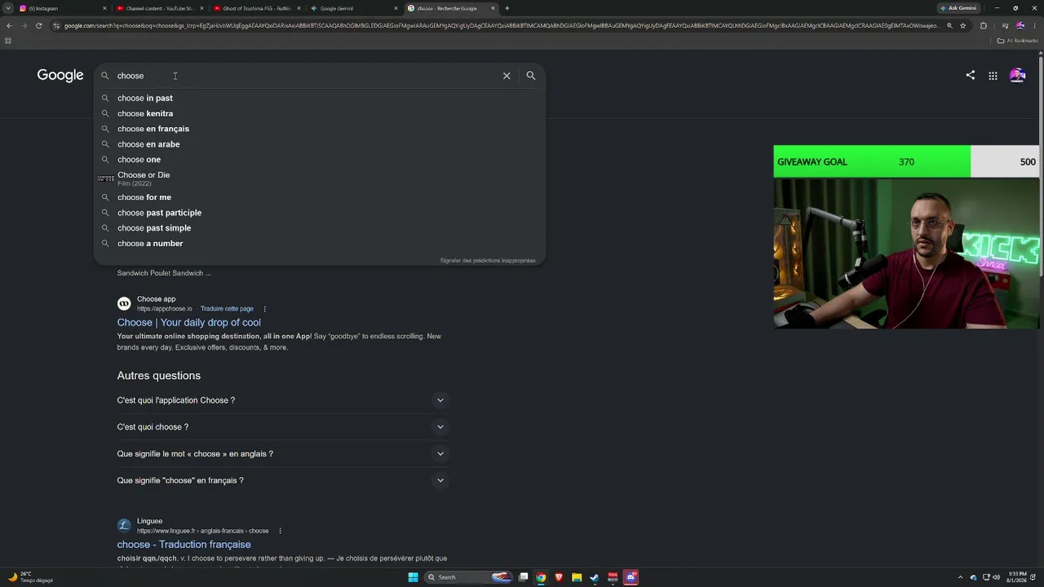1044x587 pixels.
Task: Click in the Google search input field
Action: coord(306,76)
